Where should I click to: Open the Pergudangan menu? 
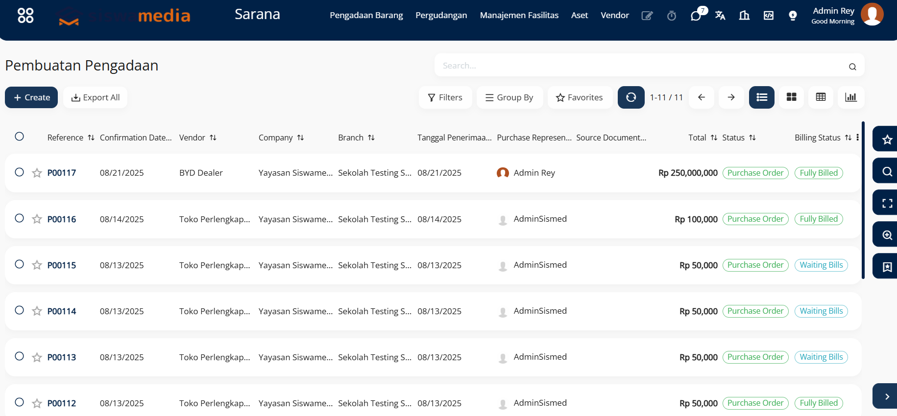coord(441,15)
